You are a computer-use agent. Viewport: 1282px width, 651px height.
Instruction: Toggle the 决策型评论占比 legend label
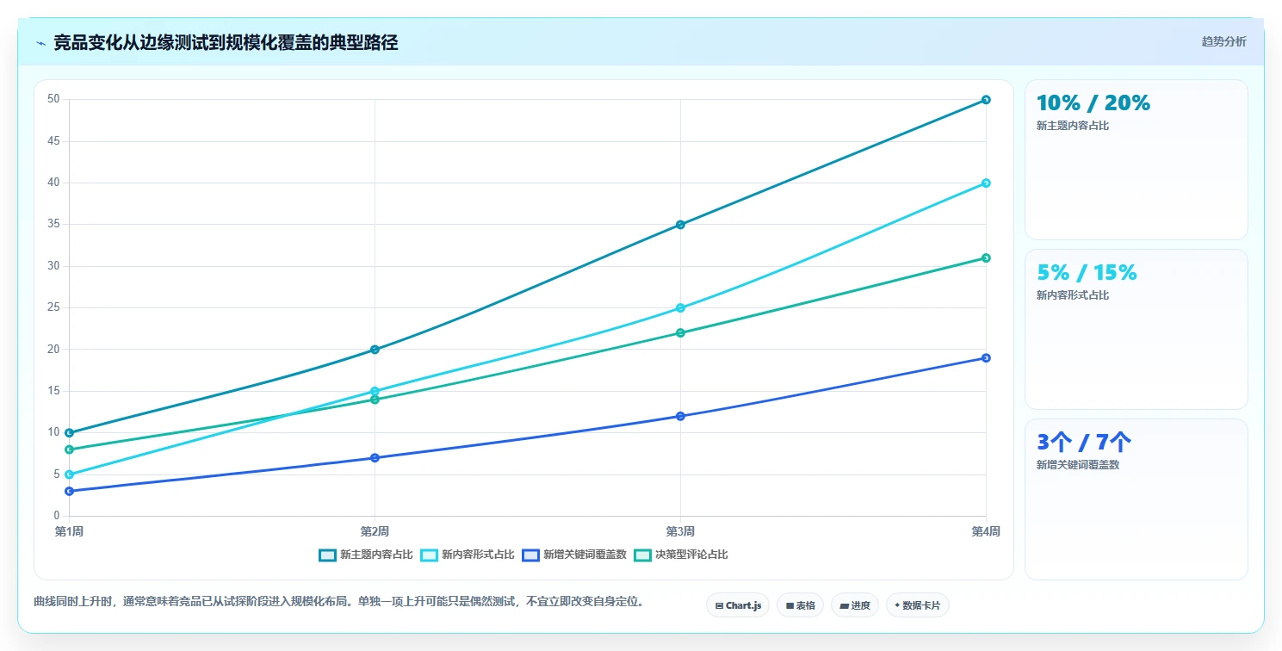[x=691, y=555]
